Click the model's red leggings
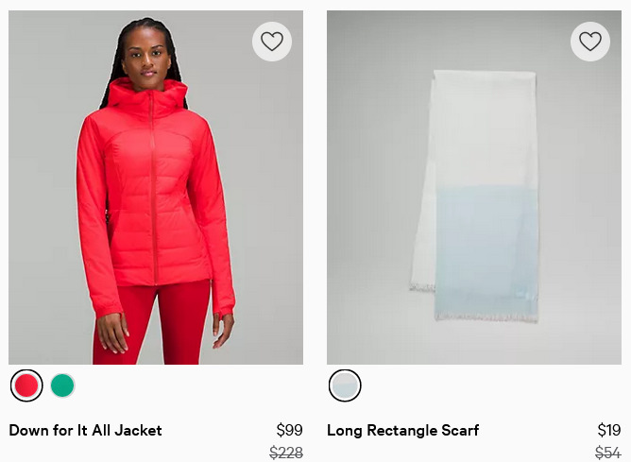 tap(153, 324)
